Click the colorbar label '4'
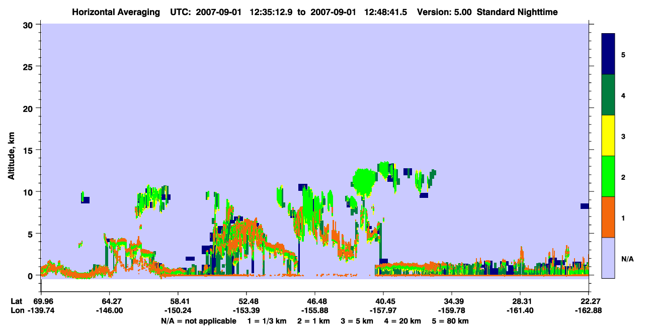The image size is (654, 335). pos(623,95)
